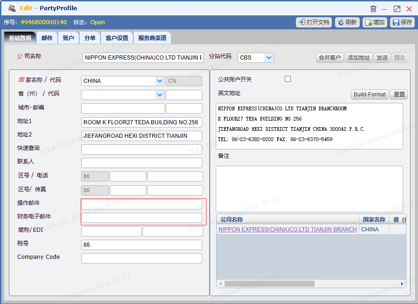The image size is (418, 304).
Task: Click the EDI code input field
Action: coord(173,231)
